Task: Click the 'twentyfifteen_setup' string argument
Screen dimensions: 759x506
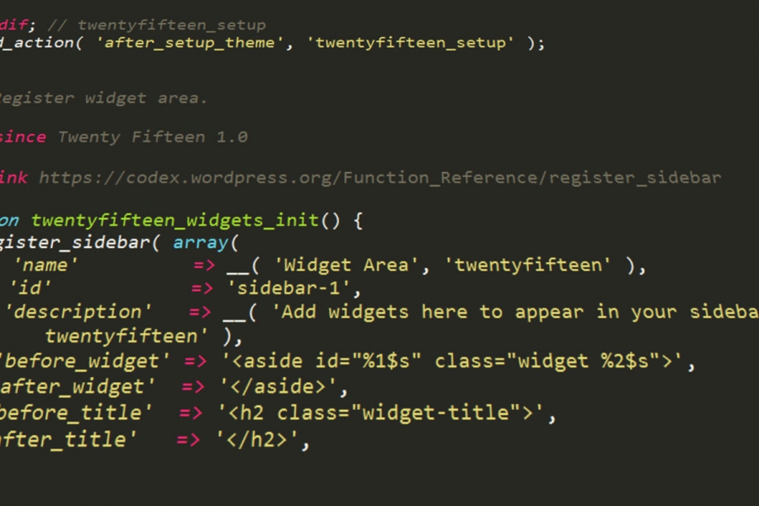Action: click(x=411, y=43)
